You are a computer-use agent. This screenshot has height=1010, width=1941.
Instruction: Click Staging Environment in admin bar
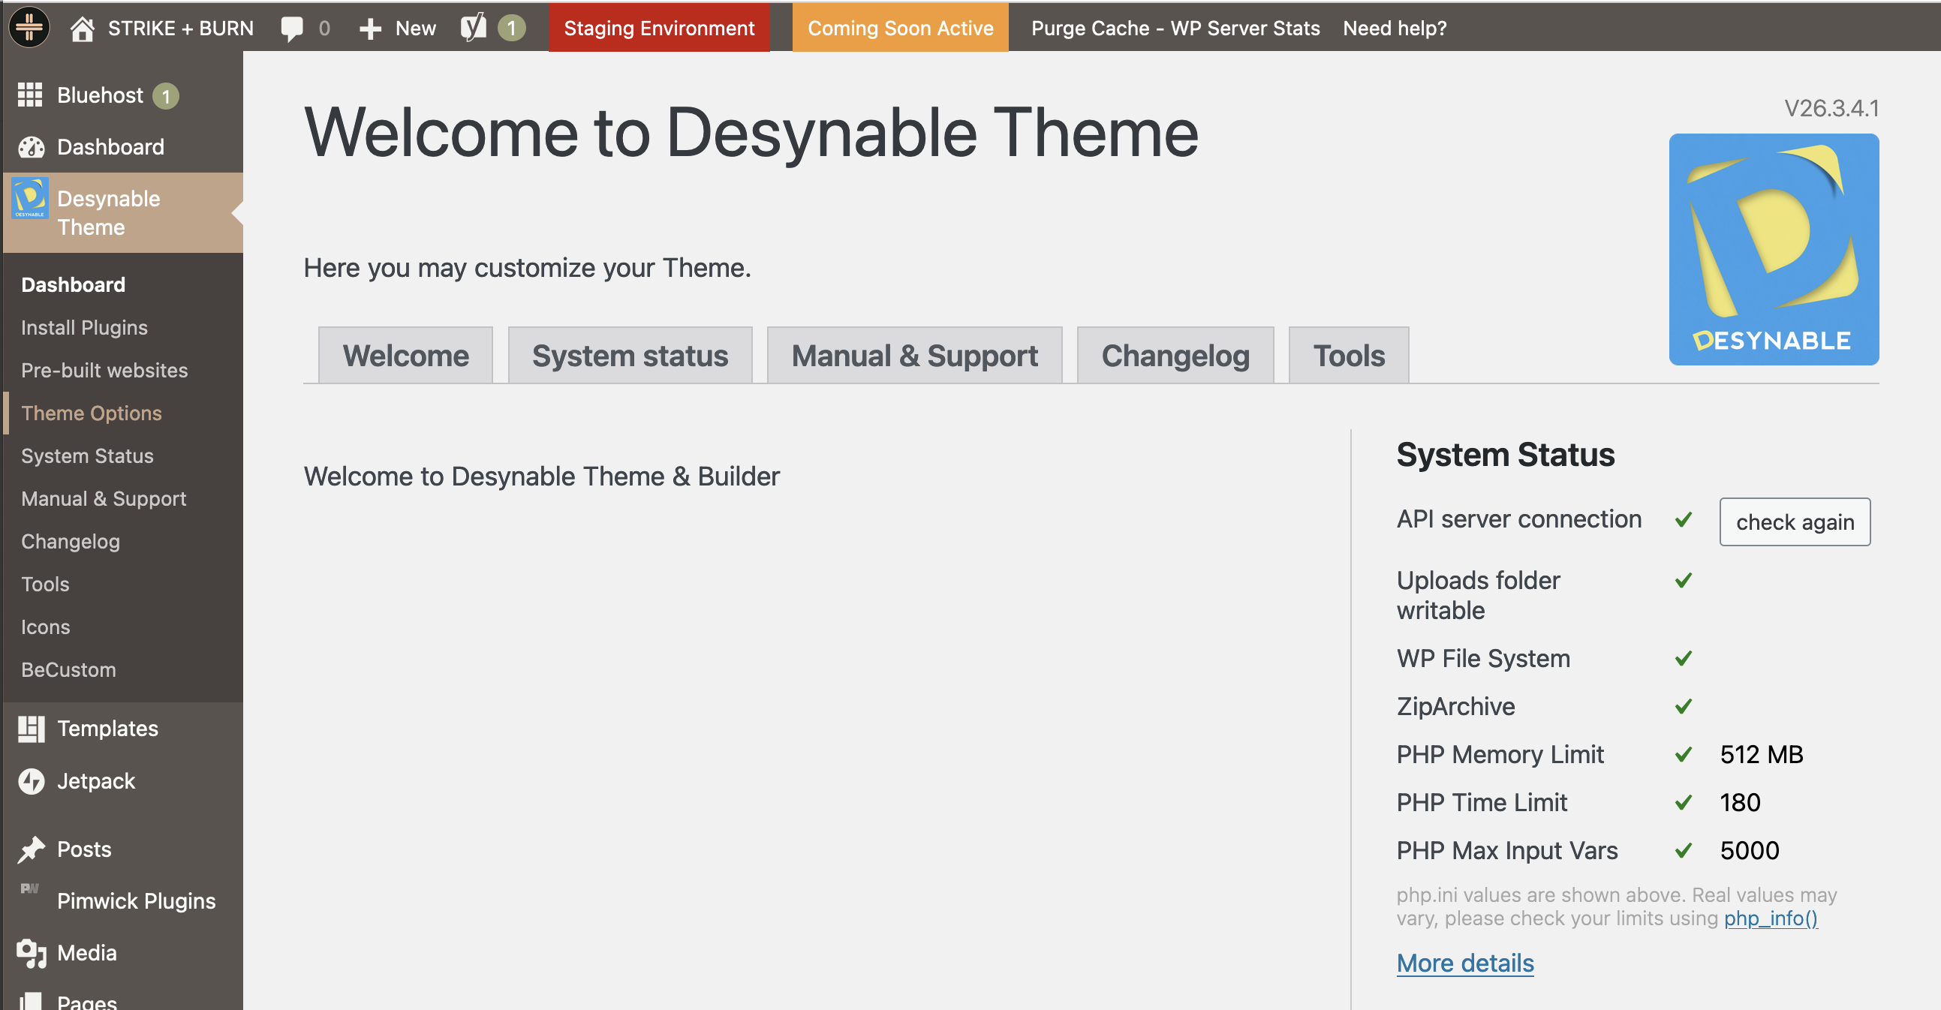point(658,28)
